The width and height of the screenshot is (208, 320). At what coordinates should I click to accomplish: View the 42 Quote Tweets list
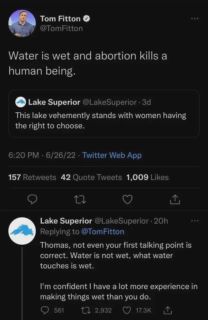click(91, 177)
